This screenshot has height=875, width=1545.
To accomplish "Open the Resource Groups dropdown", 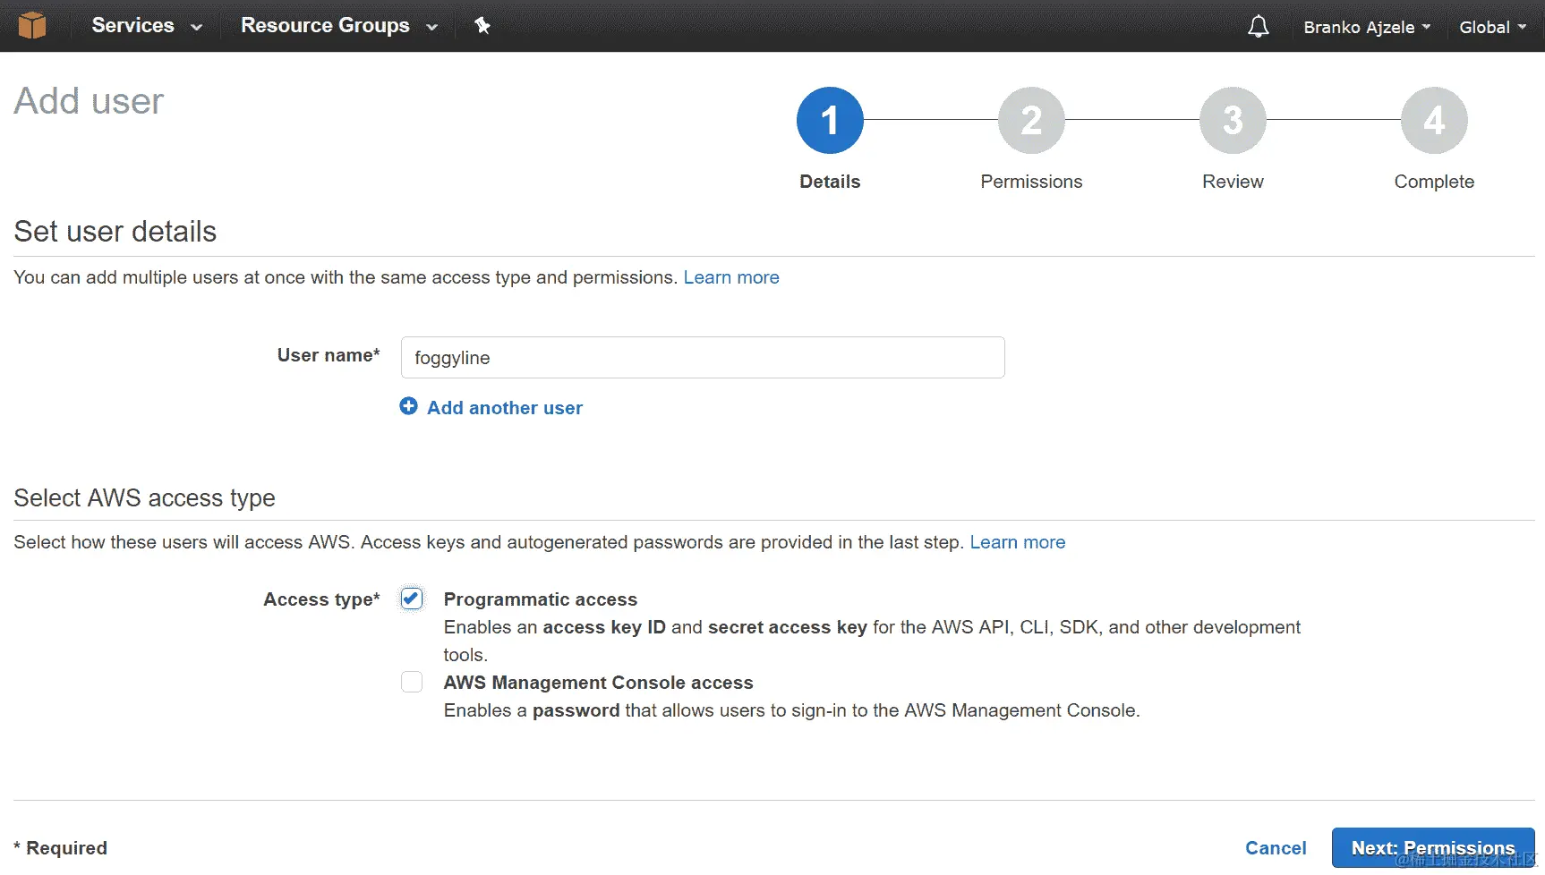I will tap(339, 26).
